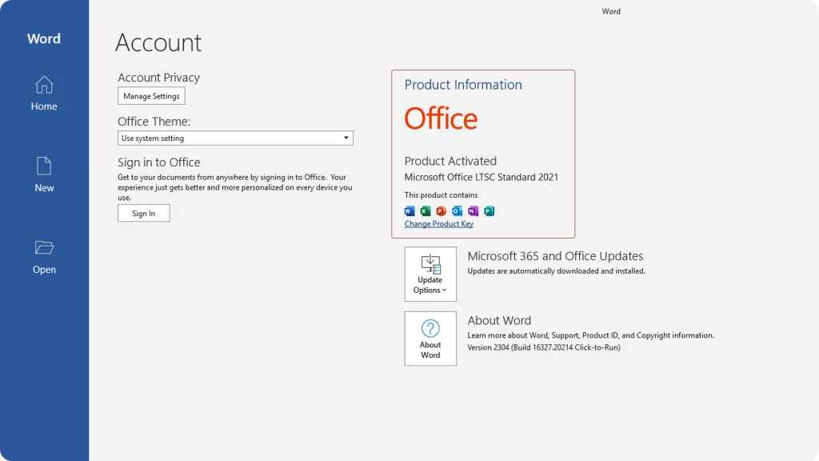Follow the Change Product Key link
The width and height of the screenshot is (819, 461).
pyautogui.click(x=439, y=224)
